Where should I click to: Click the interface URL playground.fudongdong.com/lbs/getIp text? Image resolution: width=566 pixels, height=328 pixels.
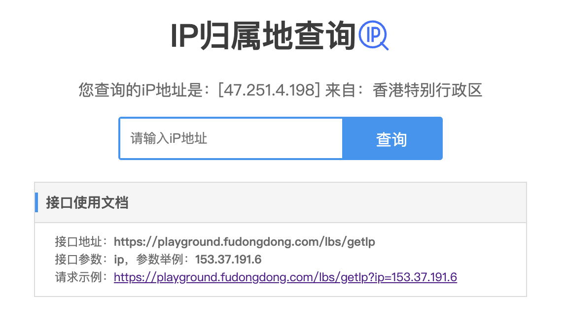pos(245,241)
